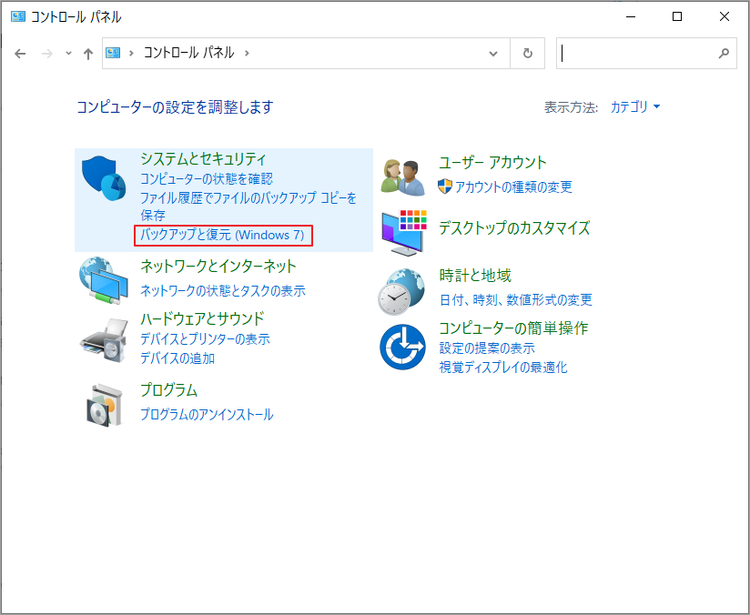Open プログラム category heading
This screenshot has height=615, width=750.
169,390
